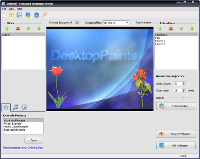Click the Speed slider handle
200x159 pixels.
182,97
